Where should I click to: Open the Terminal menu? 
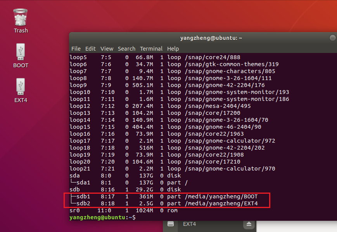pos(151,49)
